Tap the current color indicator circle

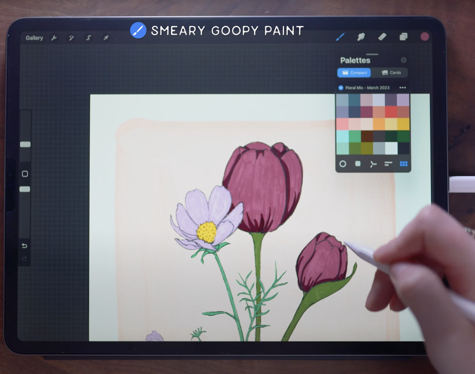(x=425, y=37)
